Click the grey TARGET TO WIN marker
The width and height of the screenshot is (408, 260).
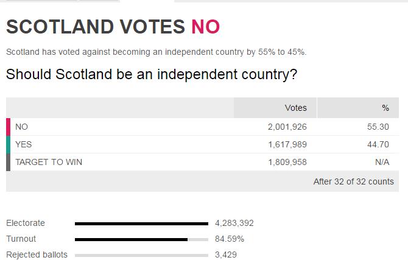click(x=9, y=162)
